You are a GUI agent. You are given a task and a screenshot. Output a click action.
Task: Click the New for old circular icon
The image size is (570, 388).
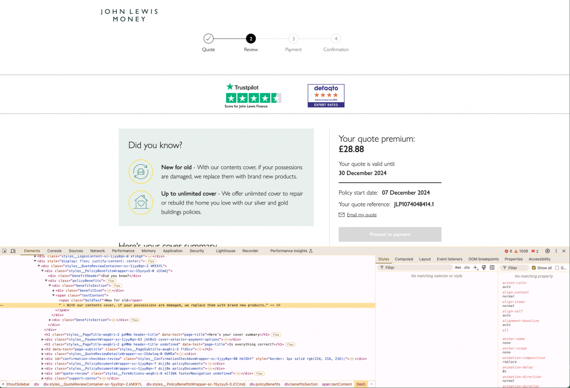tap(141, 172)
